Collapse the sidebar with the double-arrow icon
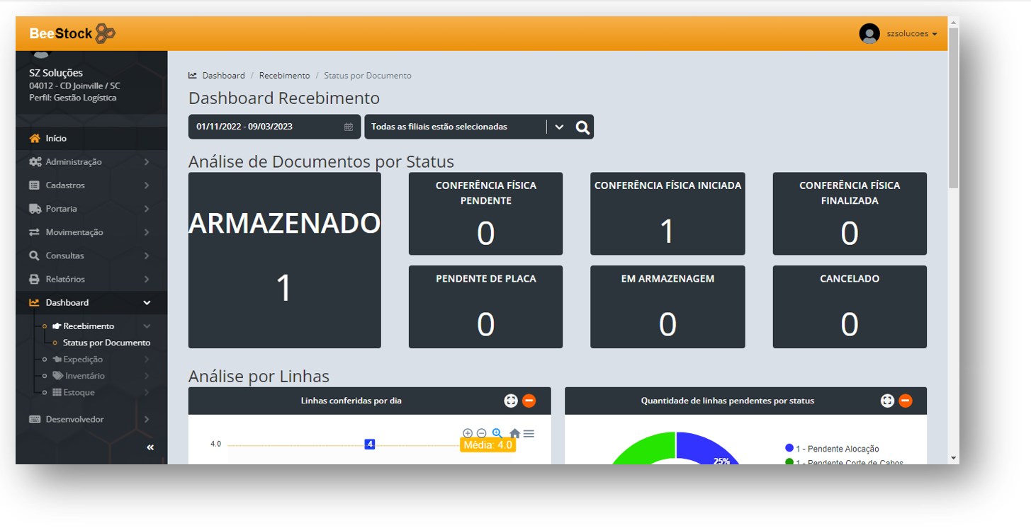Screen dimensions: 1031x528 click(150, 447)
